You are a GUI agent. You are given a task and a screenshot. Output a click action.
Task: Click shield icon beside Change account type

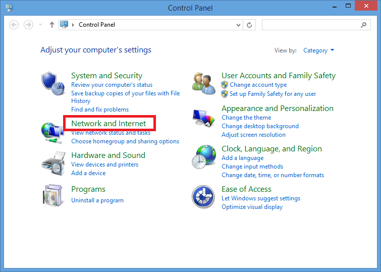pos(225,85)
